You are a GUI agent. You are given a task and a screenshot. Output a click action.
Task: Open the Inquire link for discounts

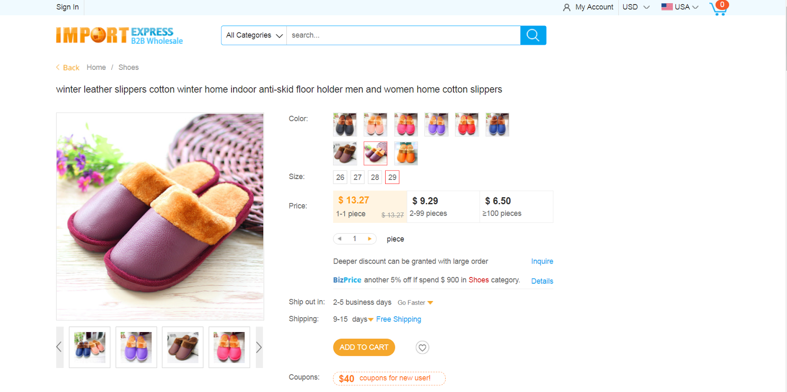pyautogui.click(x=542, y=261)
